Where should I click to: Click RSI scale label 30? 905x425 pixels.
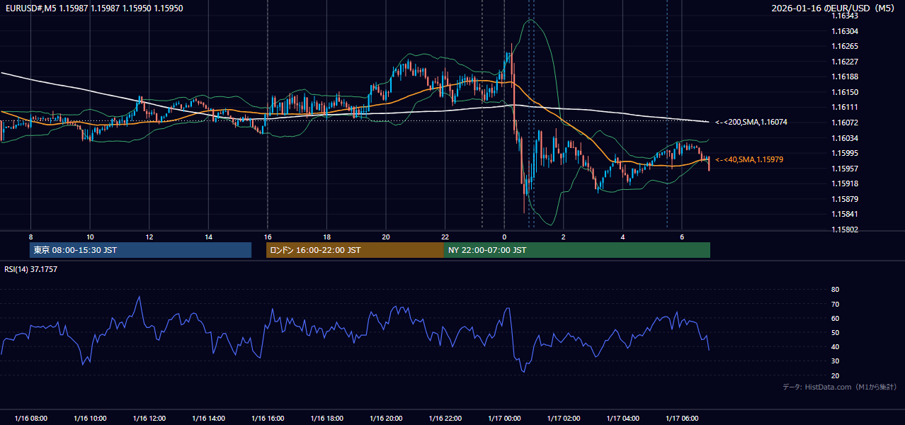[x=835, y=361]
